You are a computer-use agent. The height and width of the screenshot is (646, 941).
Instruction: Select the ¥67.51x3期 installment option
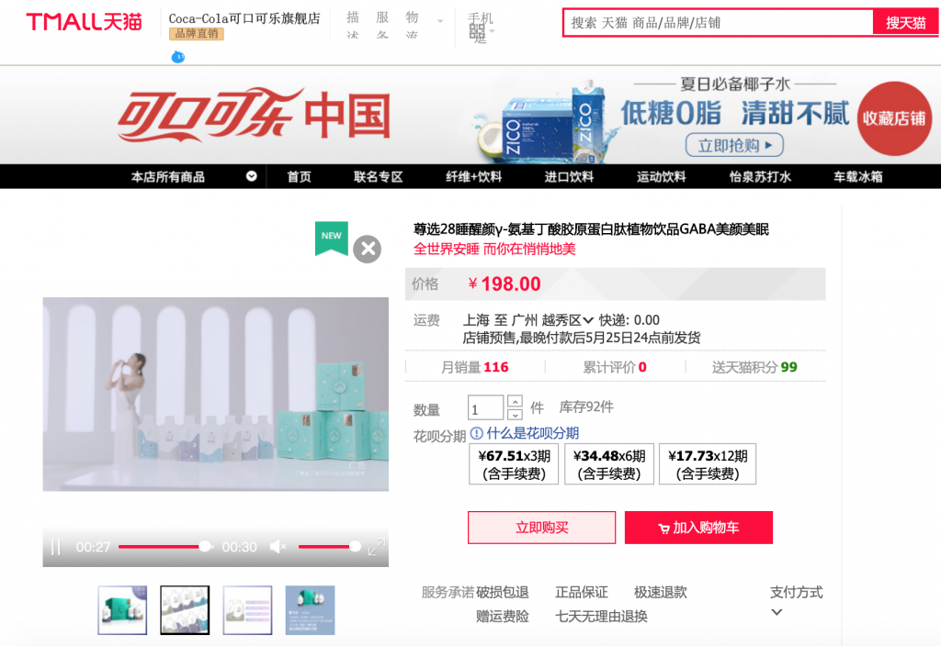[514, 463]
